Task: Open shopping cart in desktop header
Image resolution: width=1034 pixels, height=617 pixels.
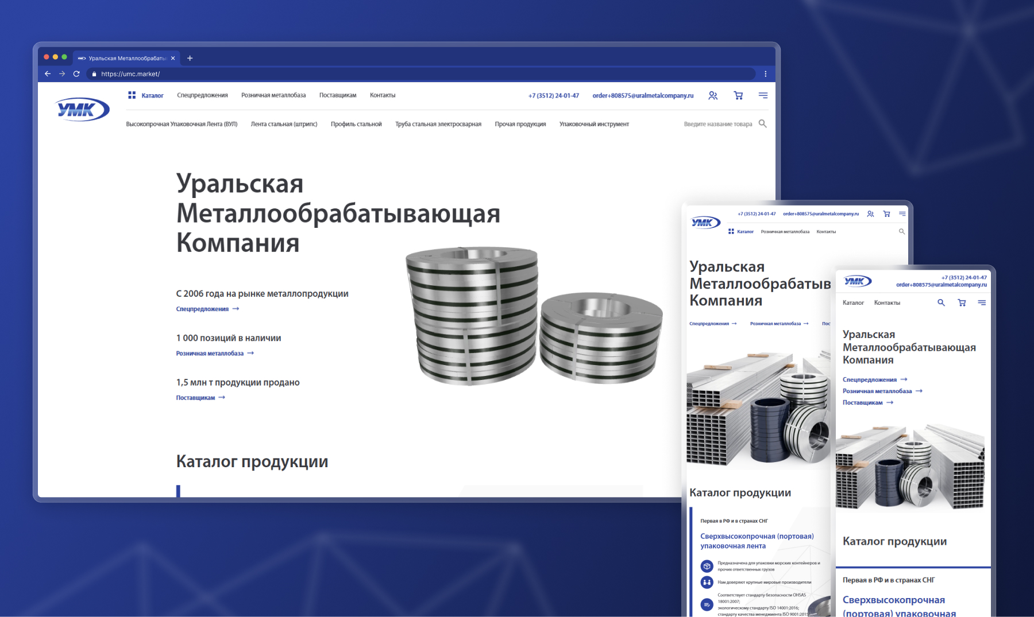Action: coord(738,96)
